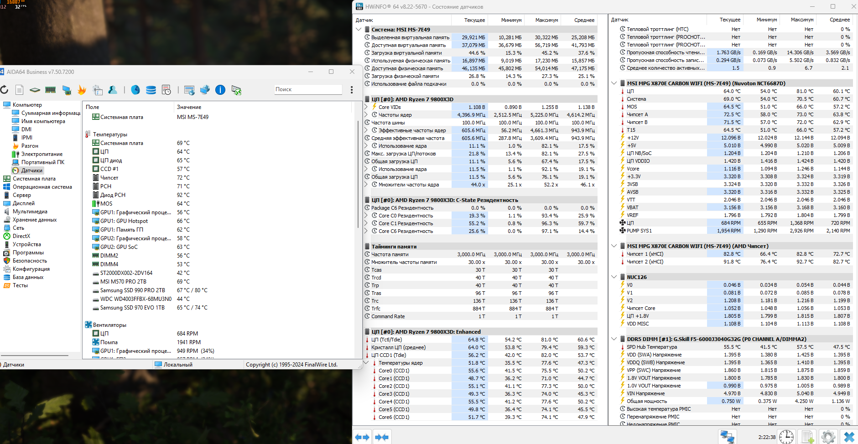This screenshot has height=444, width=858.
Task: Open HWiNFO sensor settings gear
Action: coord(828,437)
